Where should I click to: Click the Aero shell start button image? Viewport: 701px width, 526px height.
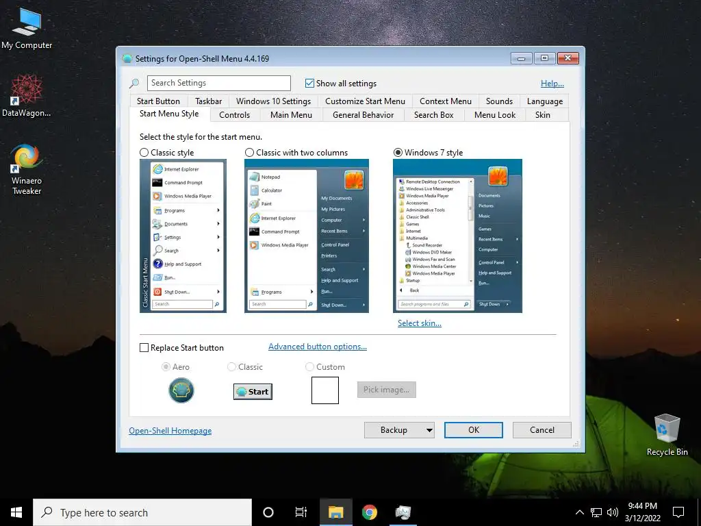click(x=181, y=390)
